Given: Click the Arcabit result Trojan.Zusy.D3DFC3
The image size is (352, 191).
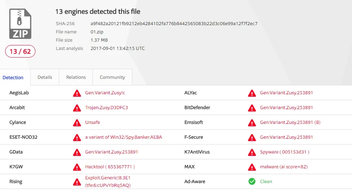Looking at the screenshot, I should [x=107, y=107].
